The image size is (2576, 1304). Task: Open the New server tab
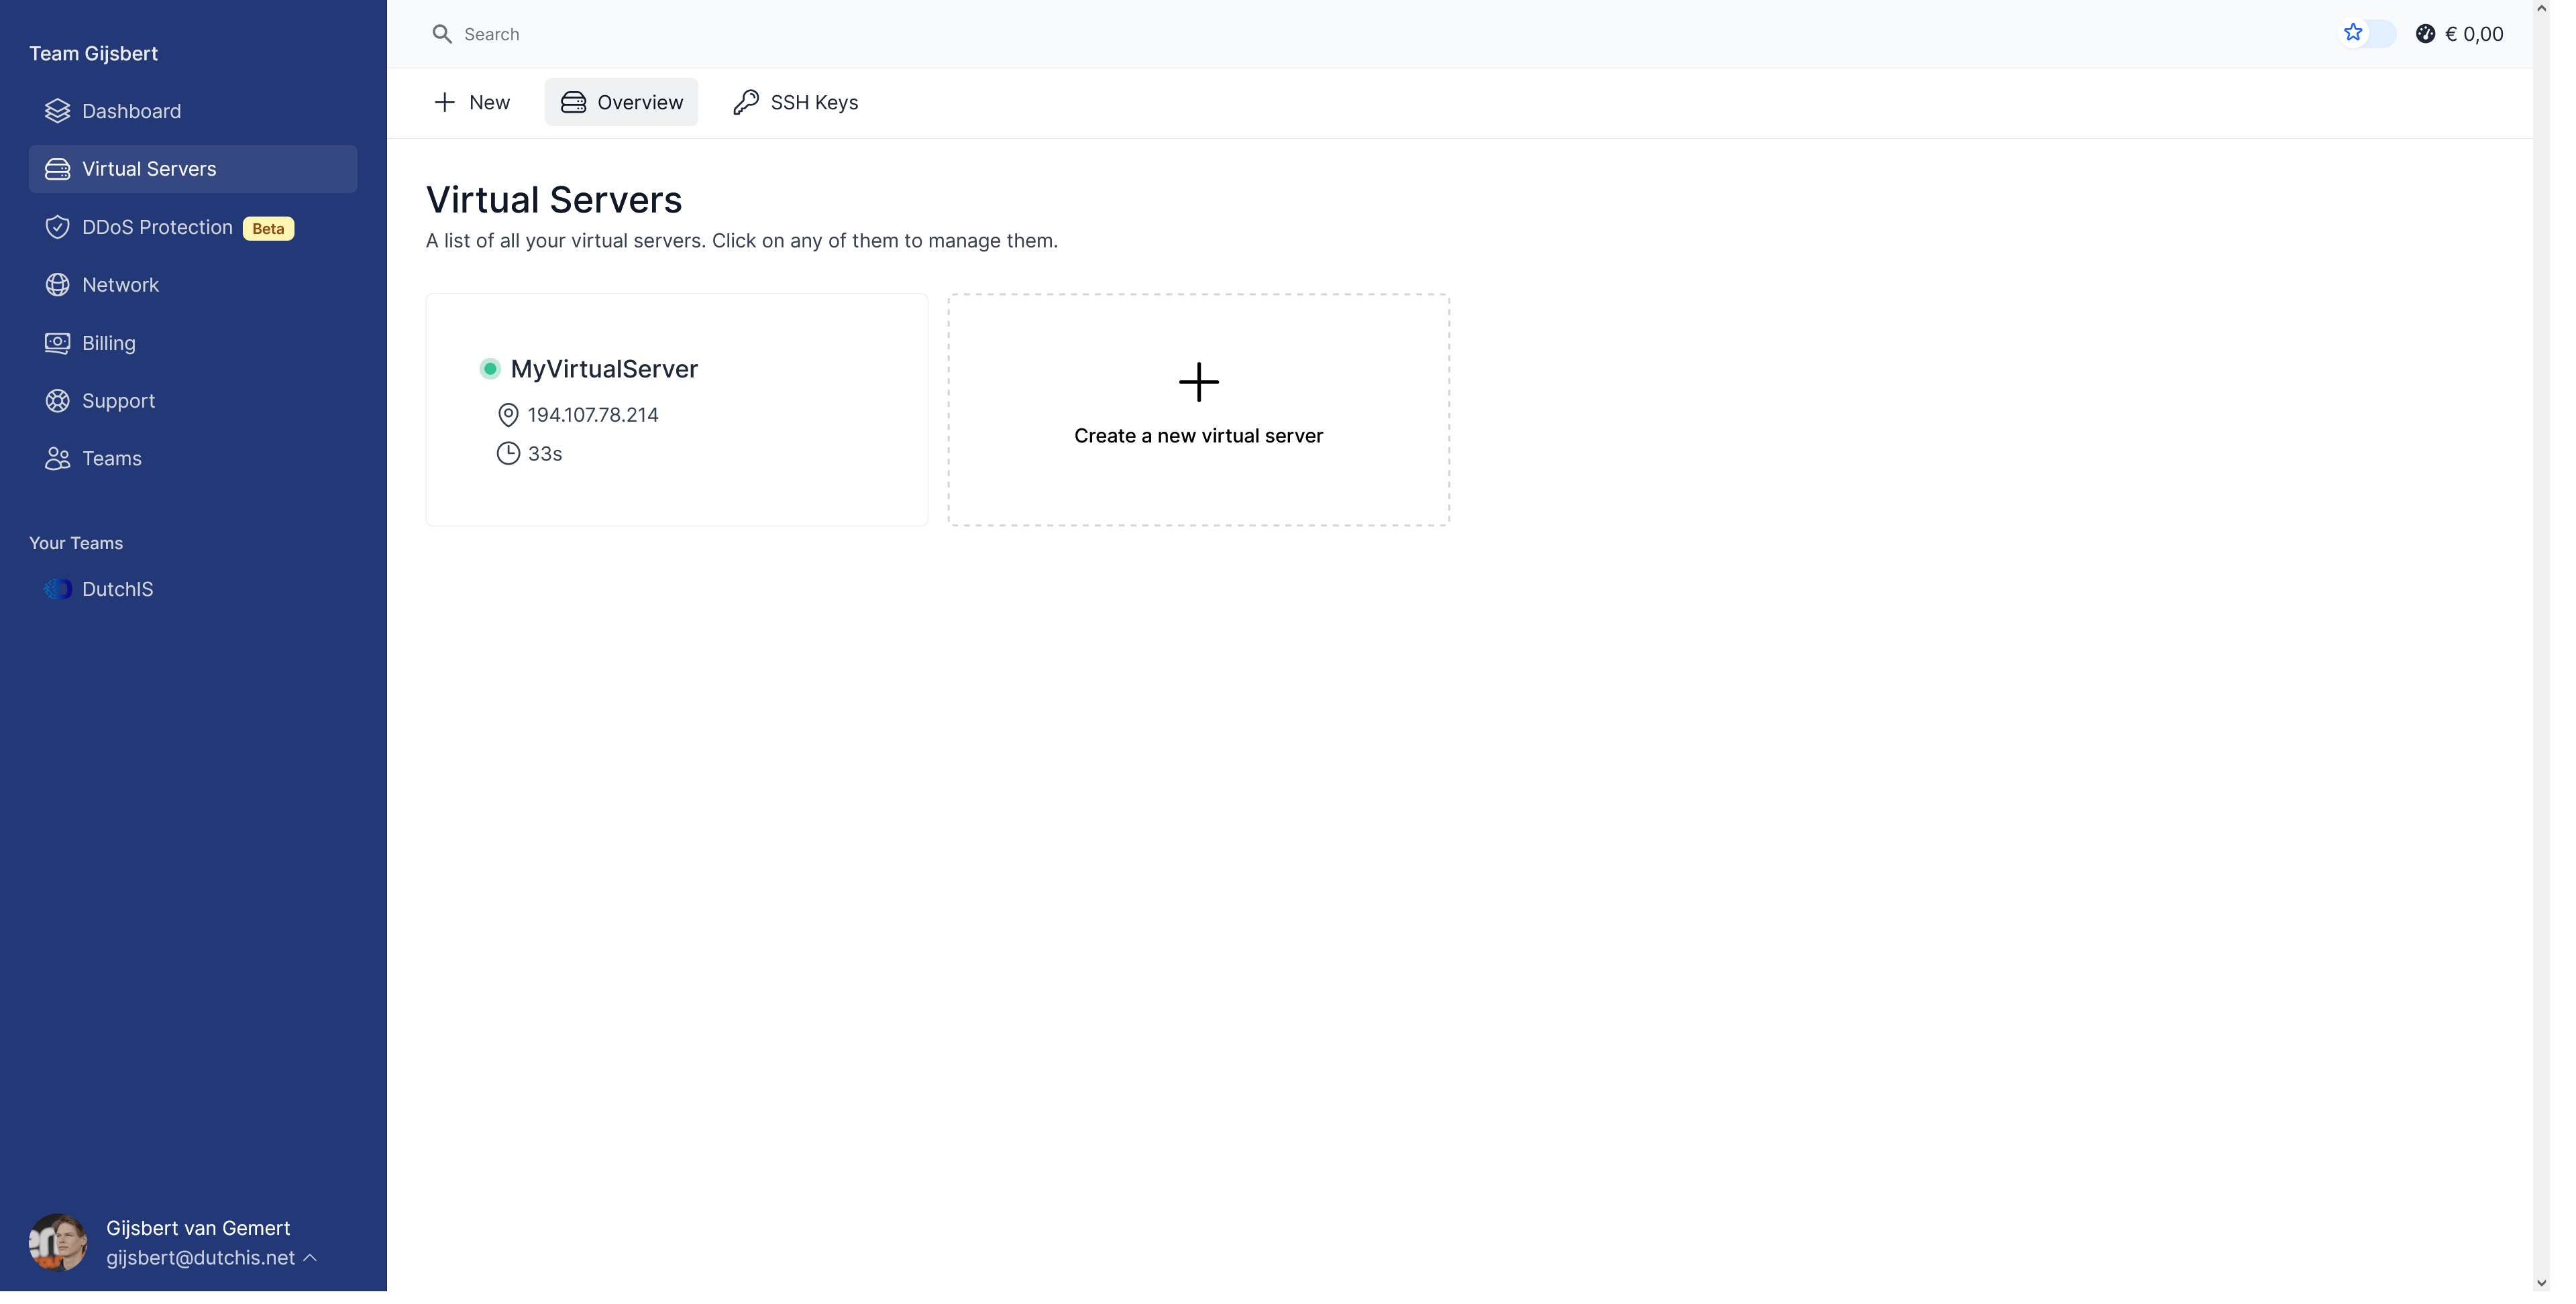click(472, 102)
